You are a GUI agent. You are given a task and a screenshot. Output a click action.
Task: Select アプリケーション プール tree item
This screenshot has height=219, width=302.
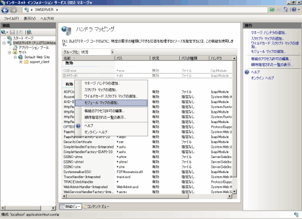(34, 48)
